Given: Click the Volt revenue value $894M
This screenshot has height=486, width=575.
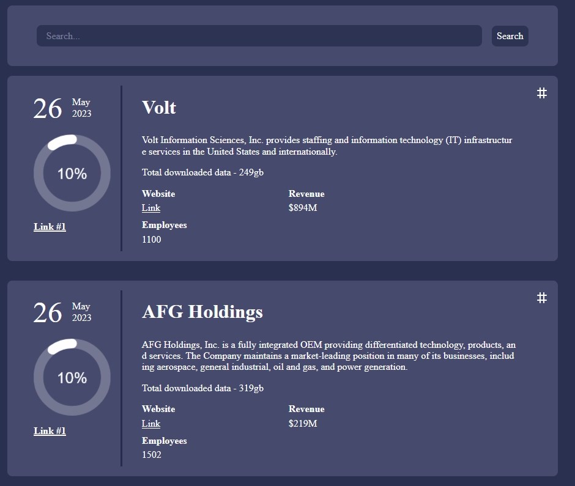Looking at the screenshot, I should (303, 208).
